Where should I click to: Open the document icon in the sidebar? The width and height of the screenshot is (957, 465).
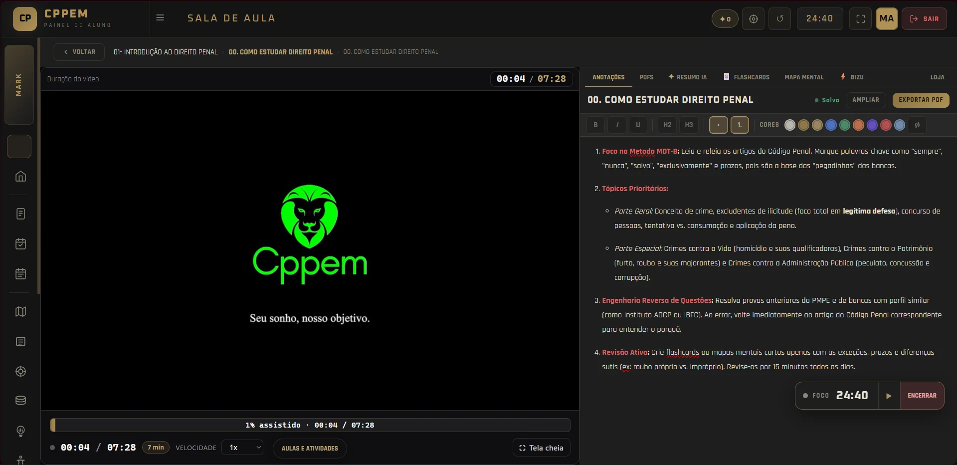20,214
